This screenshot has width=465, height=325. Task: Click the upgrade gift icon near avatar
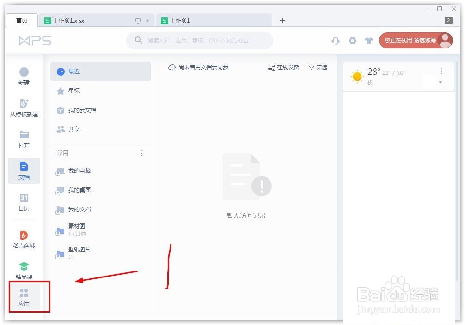tap(369, 41)
